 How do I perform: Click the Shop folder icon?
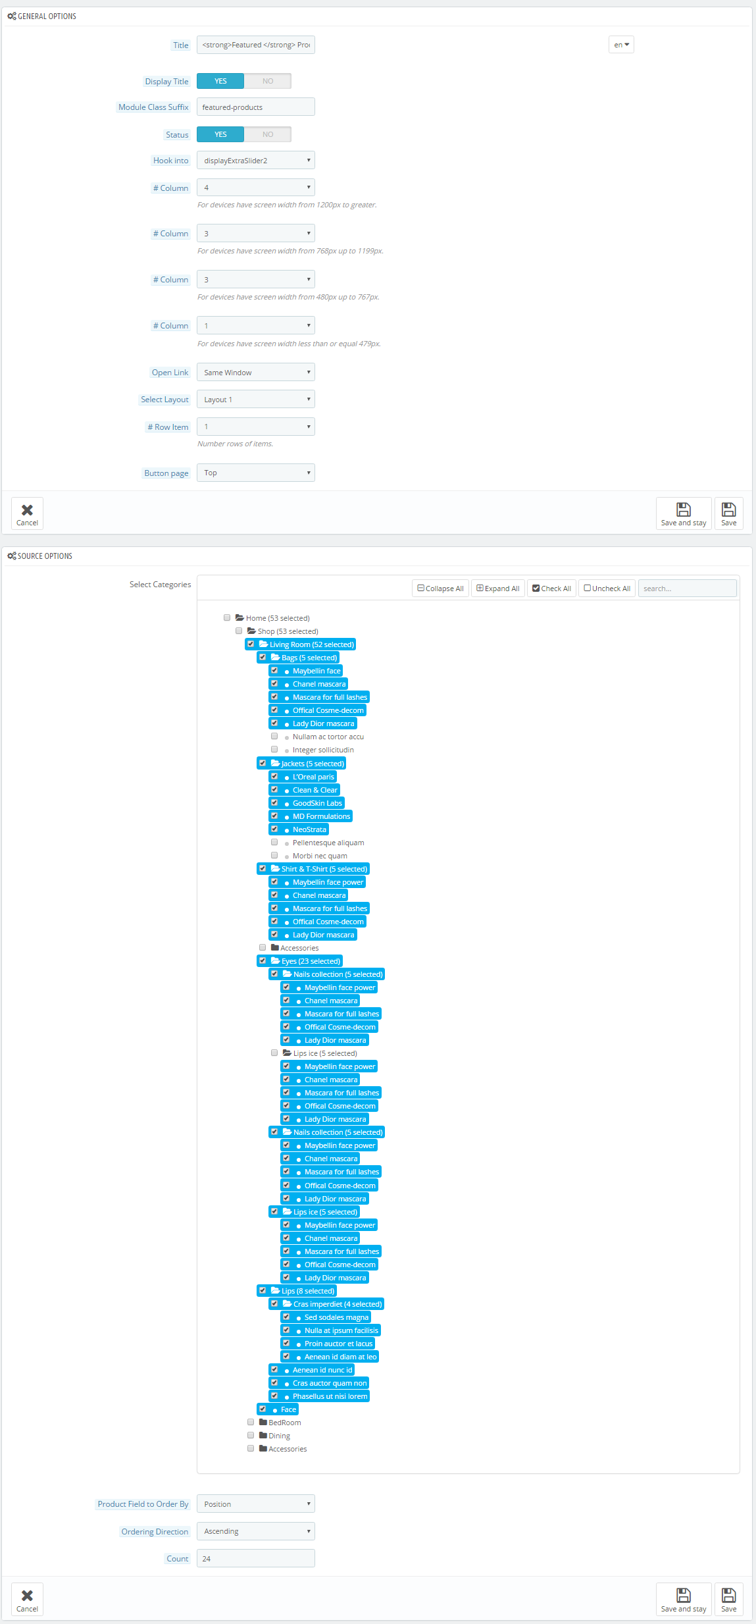point(251,631)
